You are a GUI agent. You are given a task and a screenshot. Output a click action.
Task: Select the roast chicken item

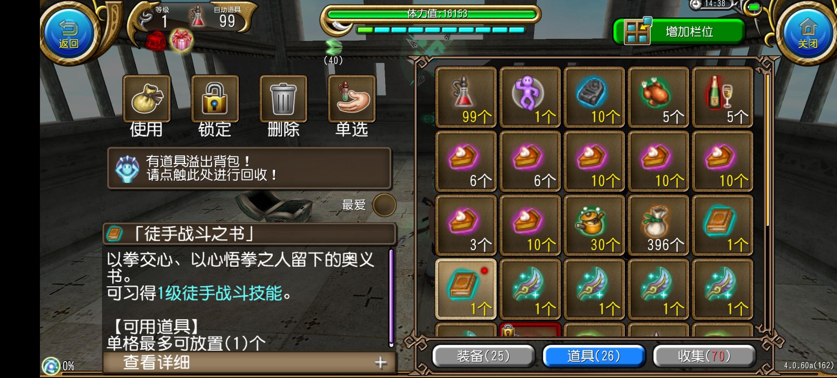[x=658, y=97]
